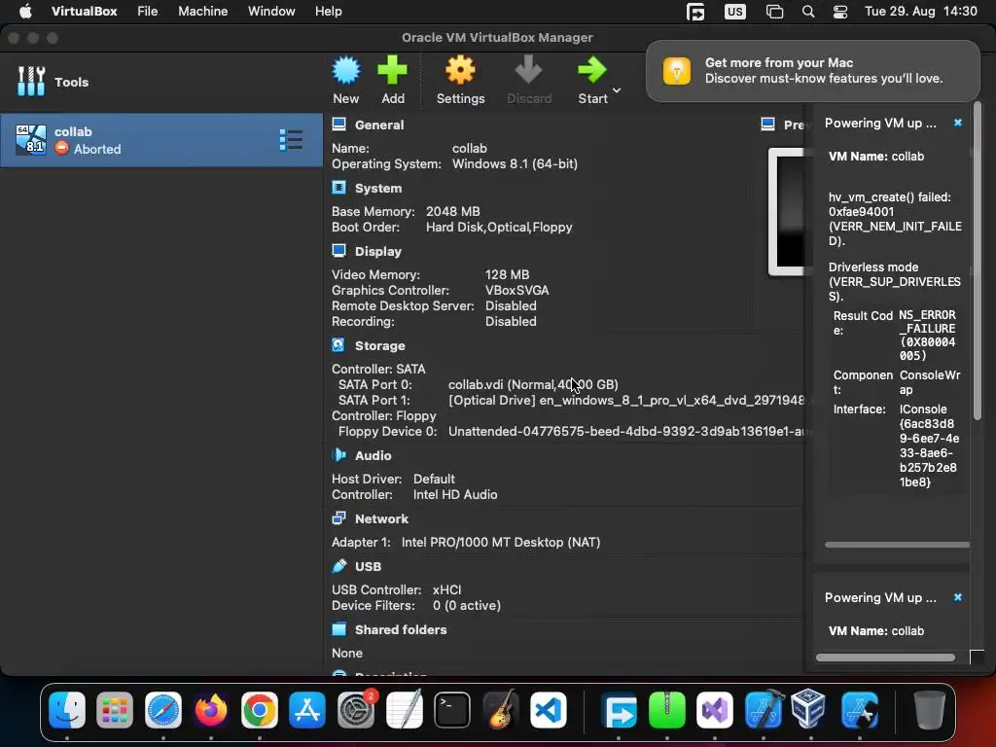The image size is (996, 747).
Task: Launch Visual Studio Code from the Dock
Action: point(549,709)
